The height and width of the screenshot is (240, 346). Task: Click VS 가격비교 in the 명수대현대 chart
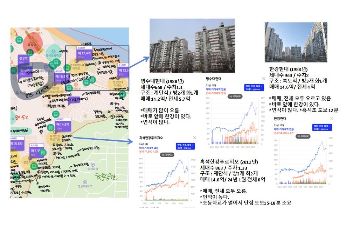(235, 96)
